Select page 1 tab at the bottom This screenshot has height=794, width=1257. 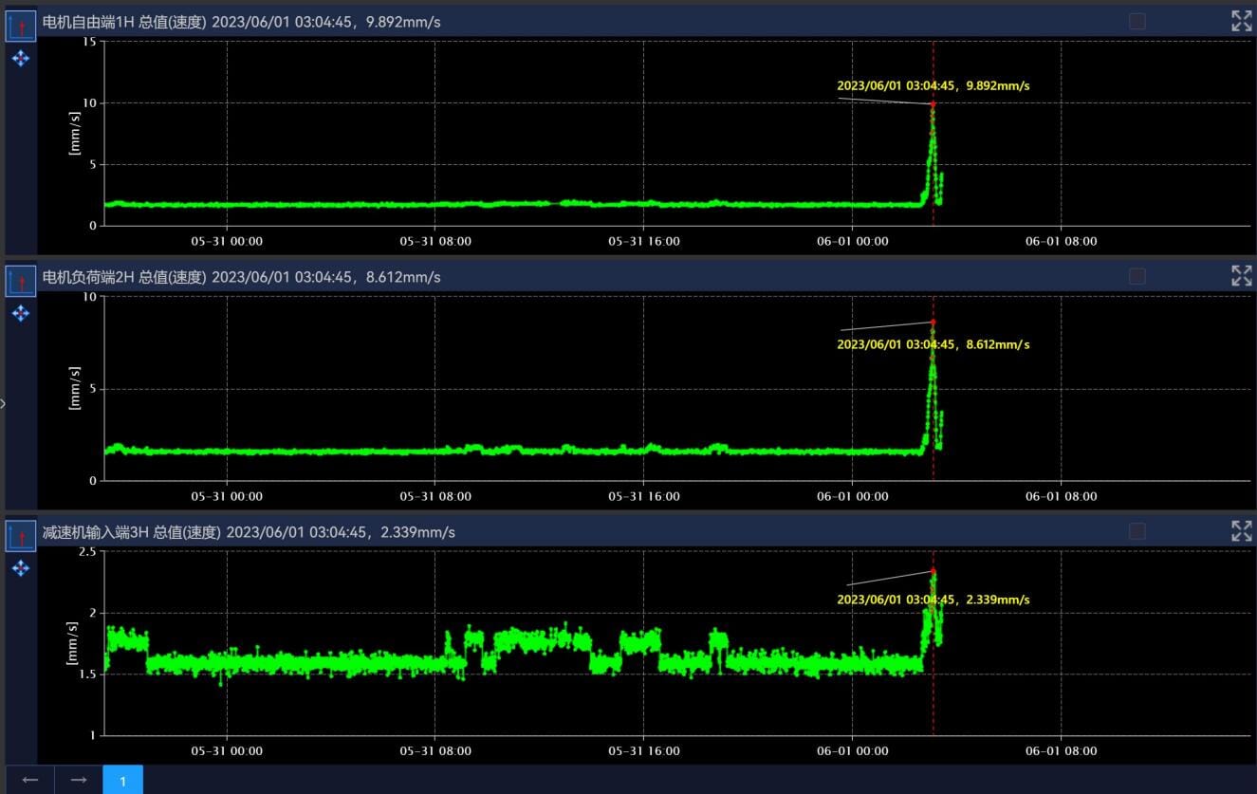[x=122, y=781]
